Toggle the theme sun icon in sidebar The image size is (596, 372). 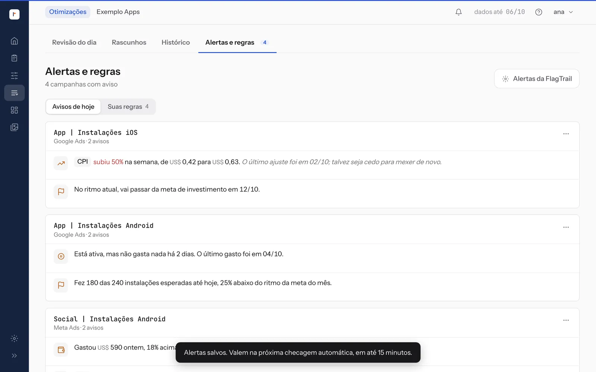click(14, 339)
